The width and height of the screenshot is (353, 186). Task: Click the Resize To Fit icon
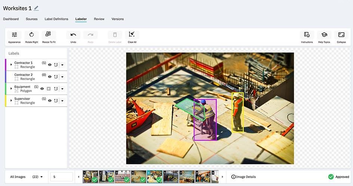coord(49,35)
